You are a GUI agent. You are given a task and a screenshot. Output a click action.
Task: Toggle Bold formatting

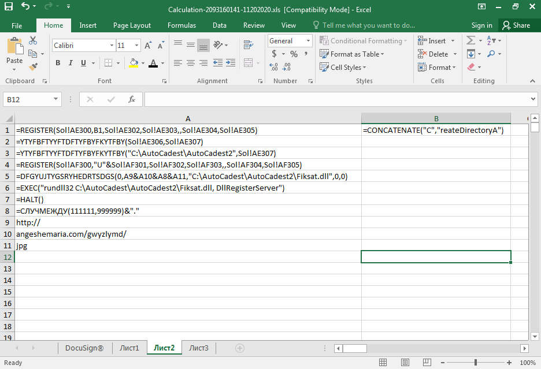click(58, 63)
